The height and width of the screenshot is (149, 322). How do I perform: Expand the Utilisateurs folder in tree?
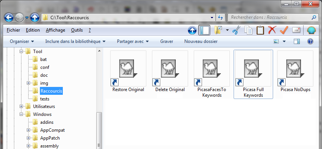click(21, 106)
